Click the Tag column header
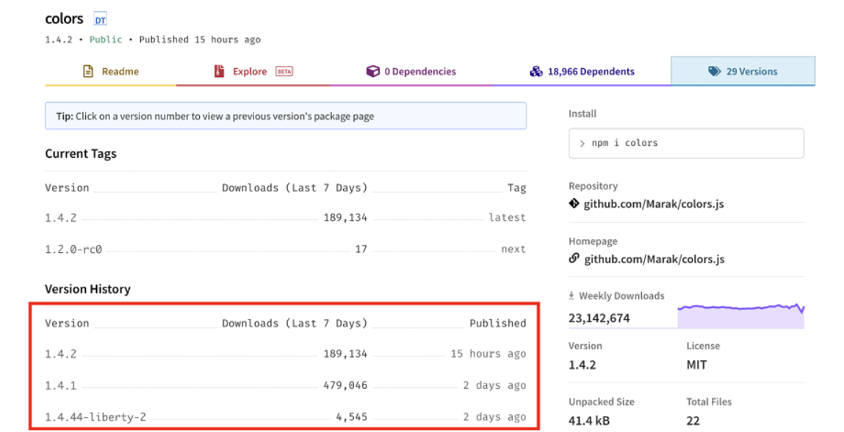844x432 pixels. pos(516,188)
